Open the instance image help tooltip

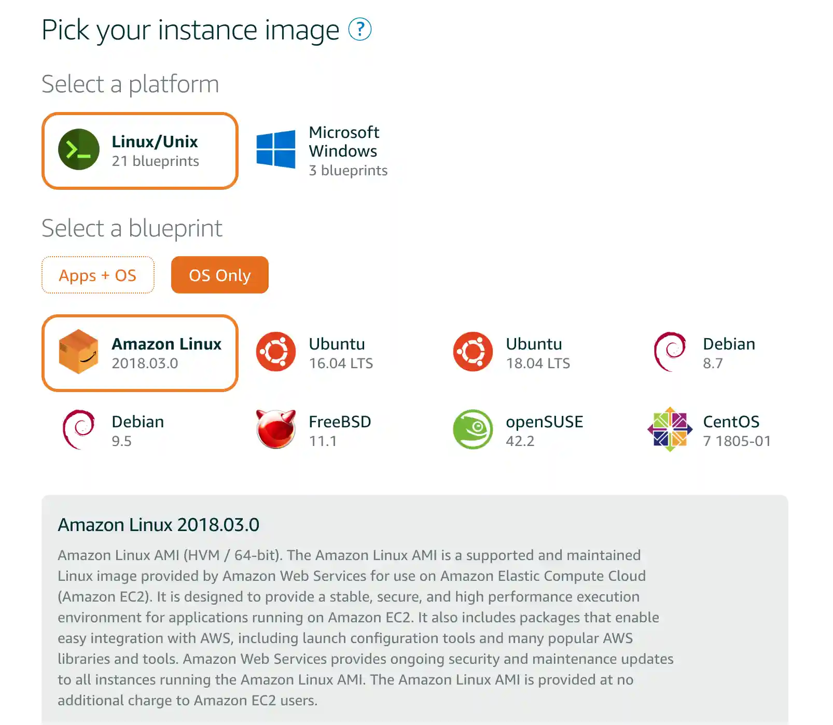tap(361, 30)
